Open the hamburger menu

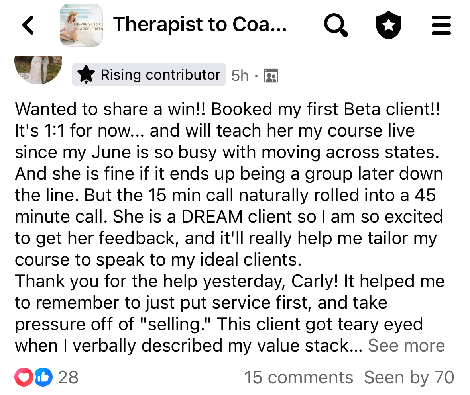click(441, 25)
